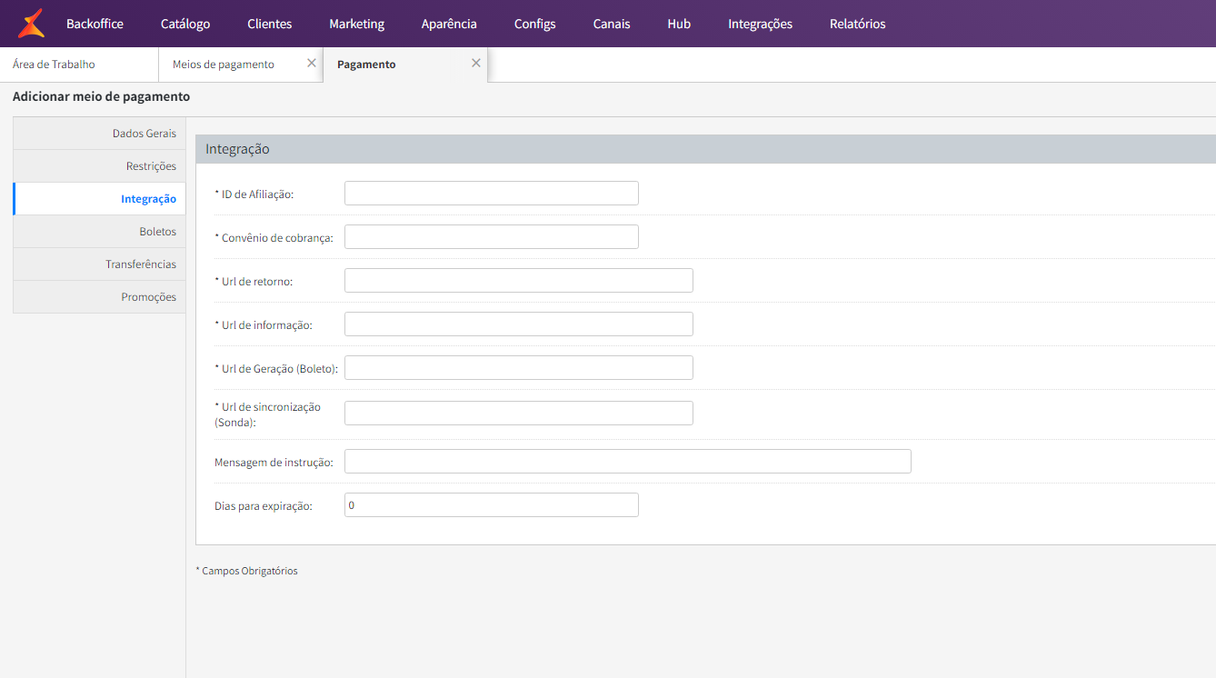Viewport: 1216px width, 678px height.
Task: Open the Clientes menu
Action: (270, 24)
